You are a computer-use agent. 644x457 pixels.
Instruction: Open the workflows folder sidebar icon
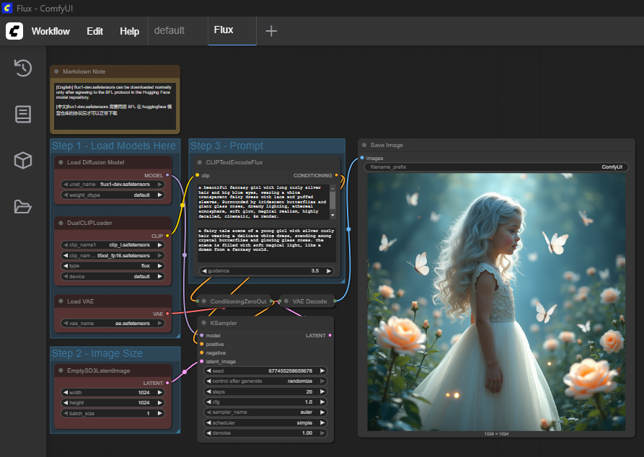tap(23, 207)
